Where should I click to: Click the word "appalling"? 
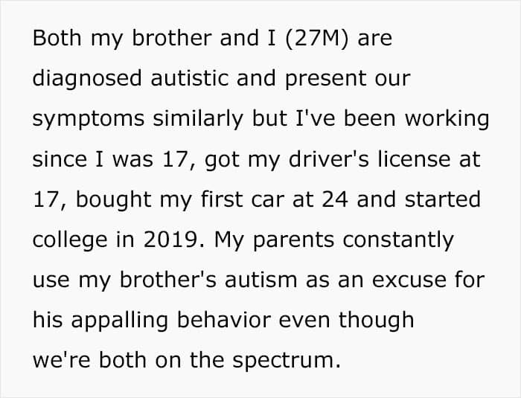127,321
